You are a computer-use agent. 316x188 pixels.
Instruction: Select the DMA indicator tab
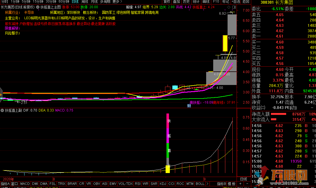point(44,184)
